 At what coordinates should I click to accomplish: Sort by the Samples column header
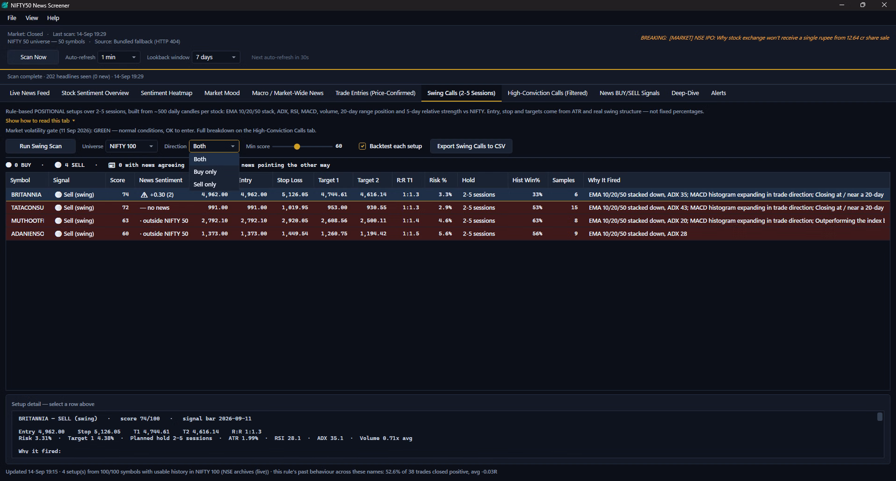pos(566,180)
